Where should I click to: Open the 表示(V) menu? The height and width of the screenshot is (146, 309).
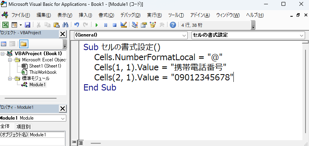click(x=65, y=15)
